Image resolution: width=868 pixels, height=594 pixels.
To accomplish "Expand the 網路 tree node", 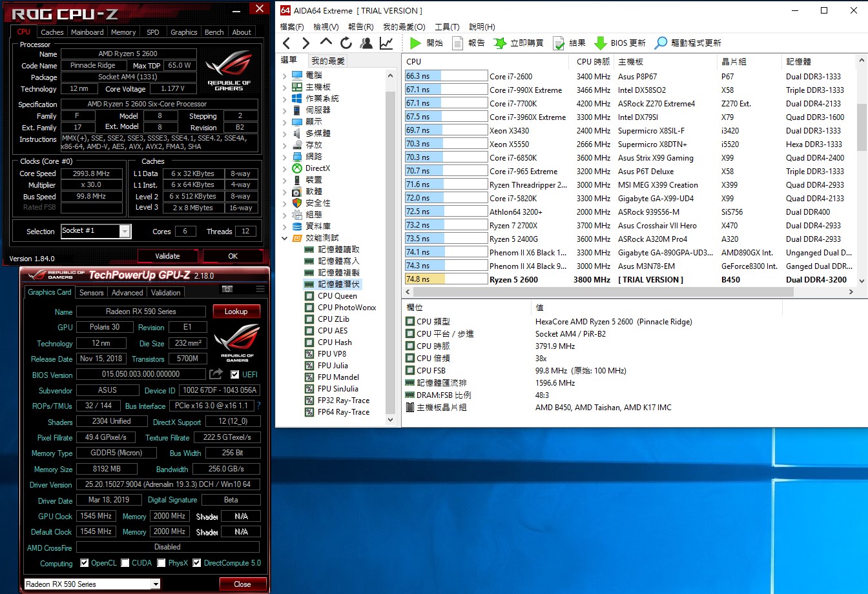I will coord(284,157).
